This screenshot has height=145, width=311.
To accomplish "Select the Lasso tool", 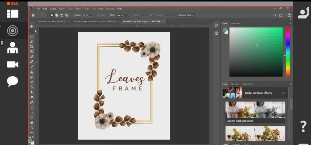I will pyautogui.click(x=32, y=37).
